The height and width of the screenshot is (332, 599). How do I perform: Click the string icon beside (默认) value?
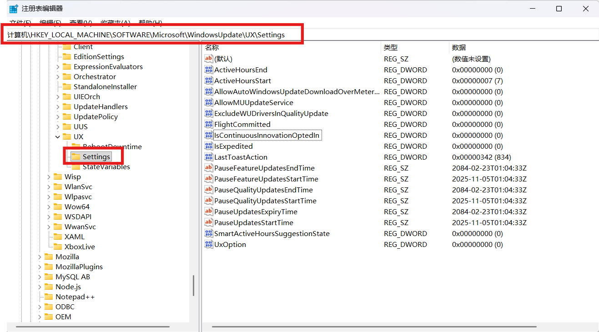209,59
